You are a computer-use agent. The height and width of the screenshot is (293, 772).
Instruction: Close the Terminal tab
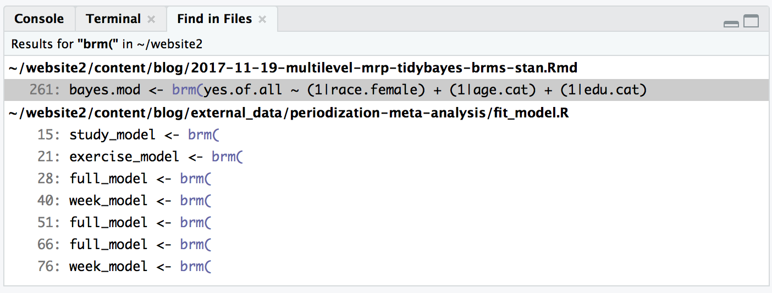[151, 19]
